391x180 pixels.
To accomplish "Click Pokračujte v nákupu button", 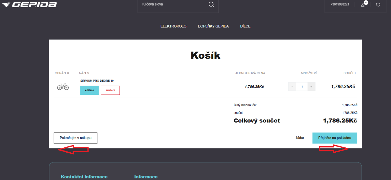I will (76, 138).
